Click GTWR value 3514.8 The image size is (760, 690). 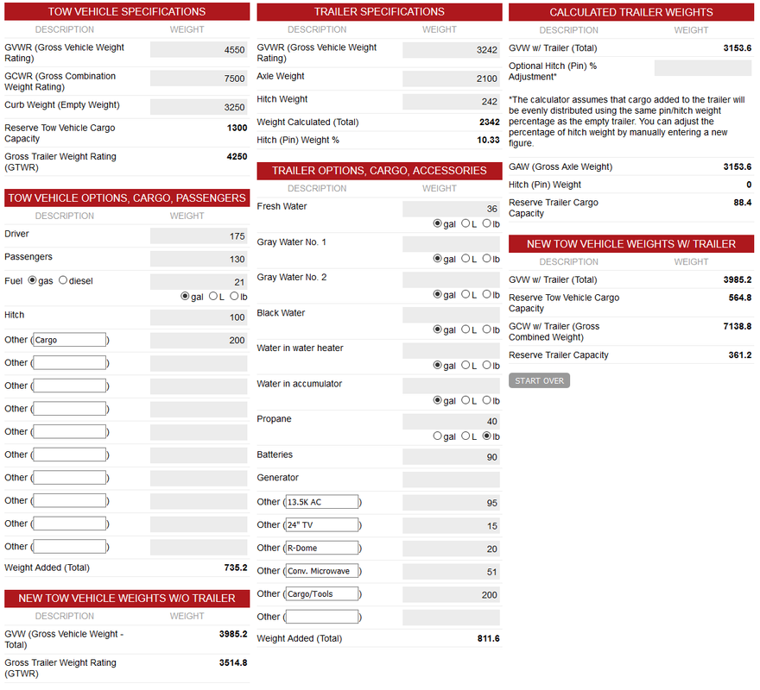233,663
